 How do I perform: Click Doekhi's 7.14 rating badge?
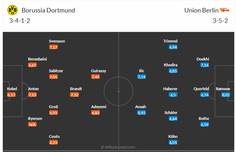tap(204, 65)
